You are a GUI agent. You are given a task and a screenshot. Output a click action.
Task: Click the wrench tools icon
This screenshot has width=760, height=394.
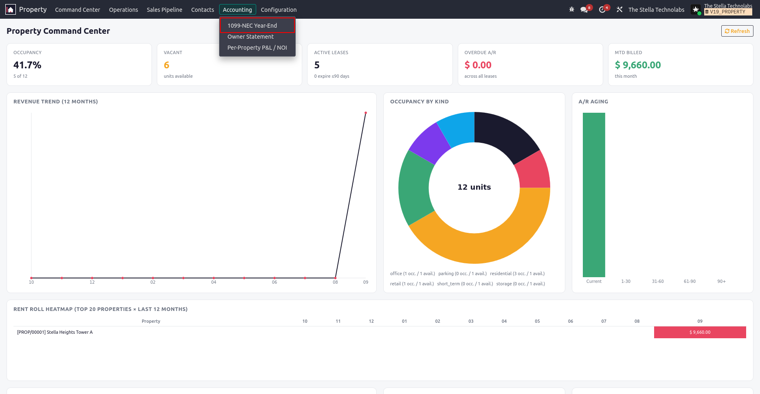click(x=619, y=9)
